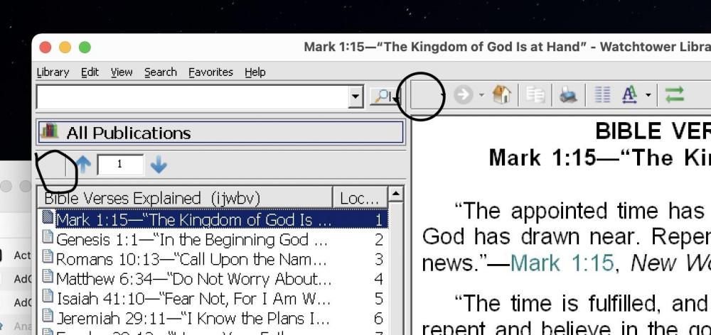This screenshot has width=711, height=335.
Task: Open the Library menu
Action: tap(53, 72)
